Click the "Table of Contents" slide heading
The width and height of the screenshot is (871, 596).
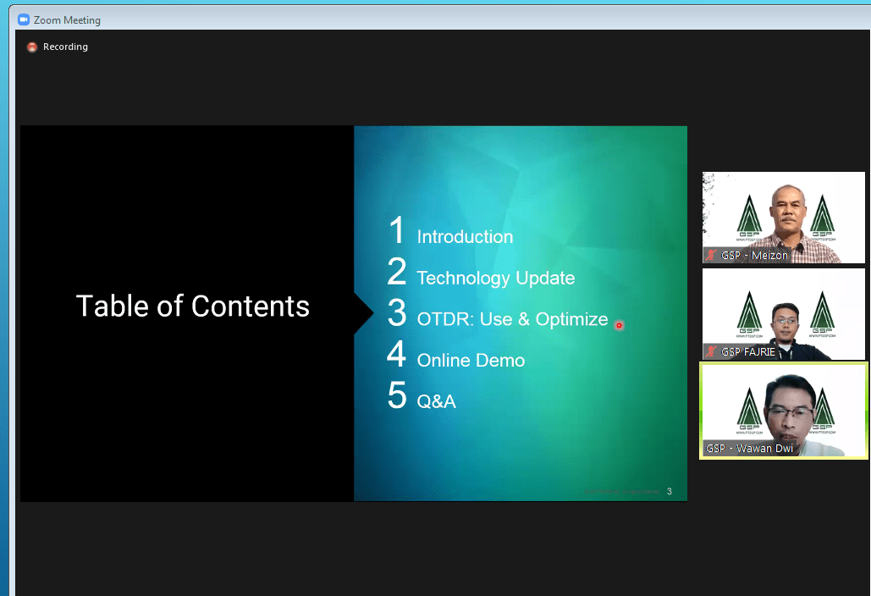click(193, 306)
